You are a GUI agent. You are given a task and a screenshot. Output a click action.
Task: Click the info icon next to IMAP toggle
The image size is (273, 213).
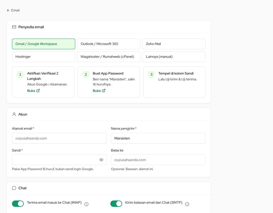pos(86,204)
